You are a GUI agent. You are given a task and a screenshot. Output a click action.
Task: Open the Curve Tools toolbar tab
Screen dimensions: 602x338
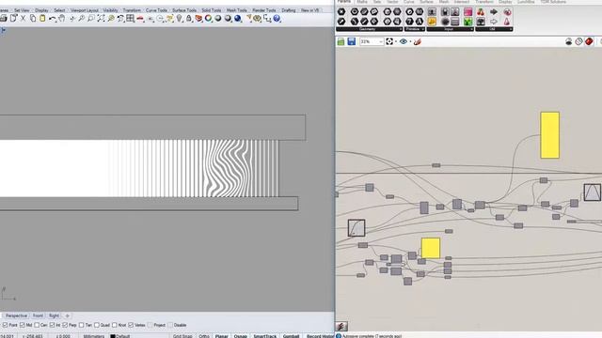point(156,10)
